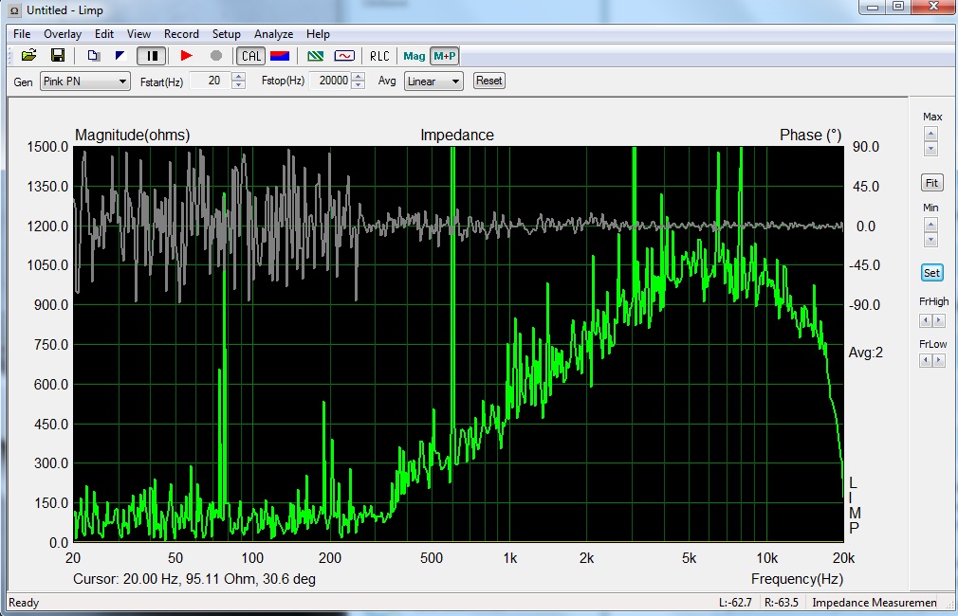
Task: Open the Analyze menu
Action: (x=274, y=34)
